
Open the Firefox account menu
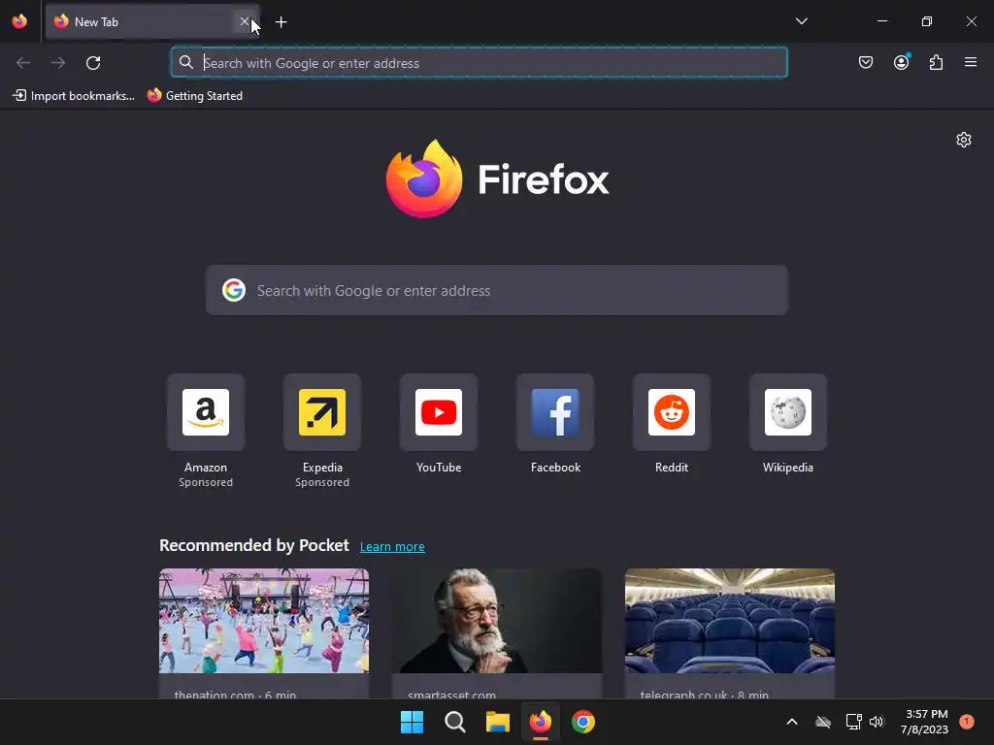(902, 62)
